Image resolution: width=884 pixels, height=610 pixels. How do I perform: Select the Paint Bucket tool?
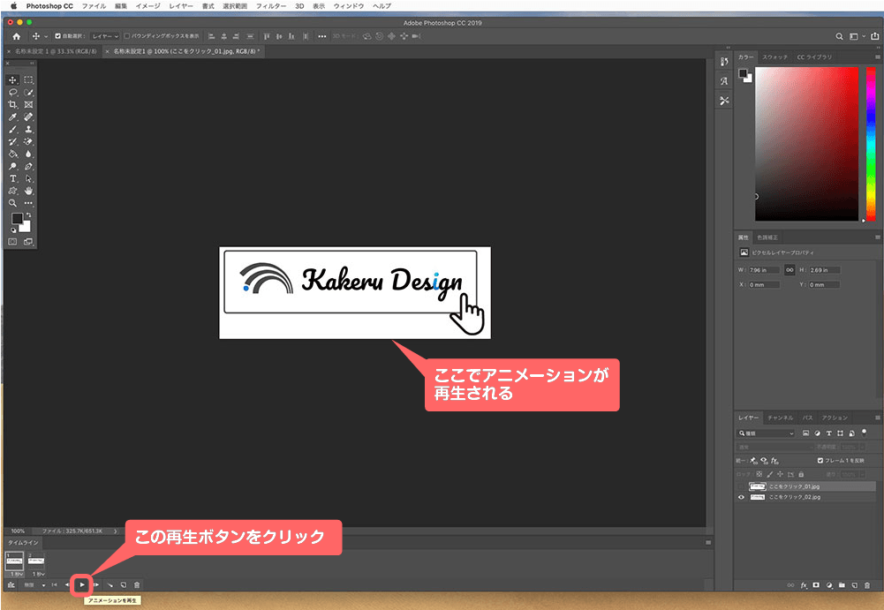(12, 154)
